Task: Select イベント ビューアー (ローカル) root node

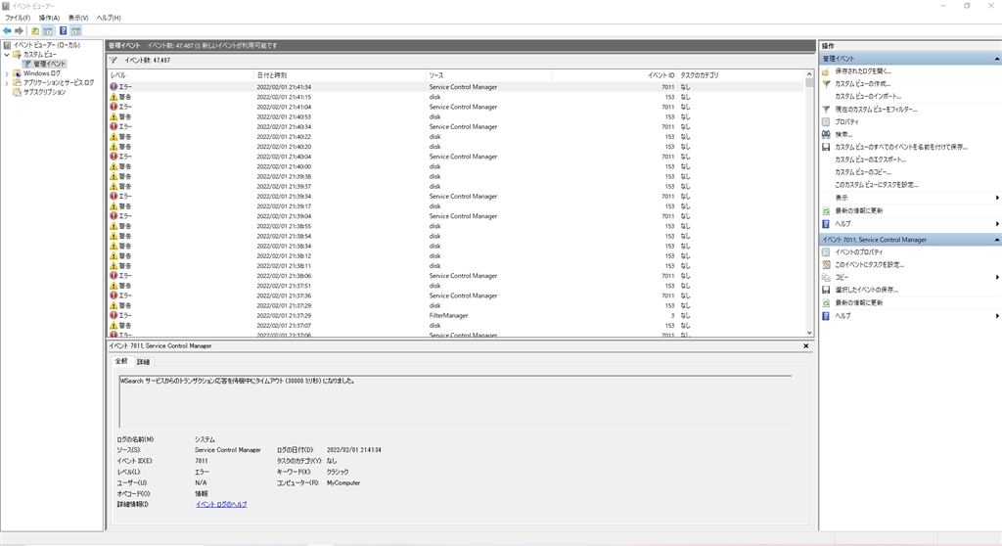Action: [47, 45]
